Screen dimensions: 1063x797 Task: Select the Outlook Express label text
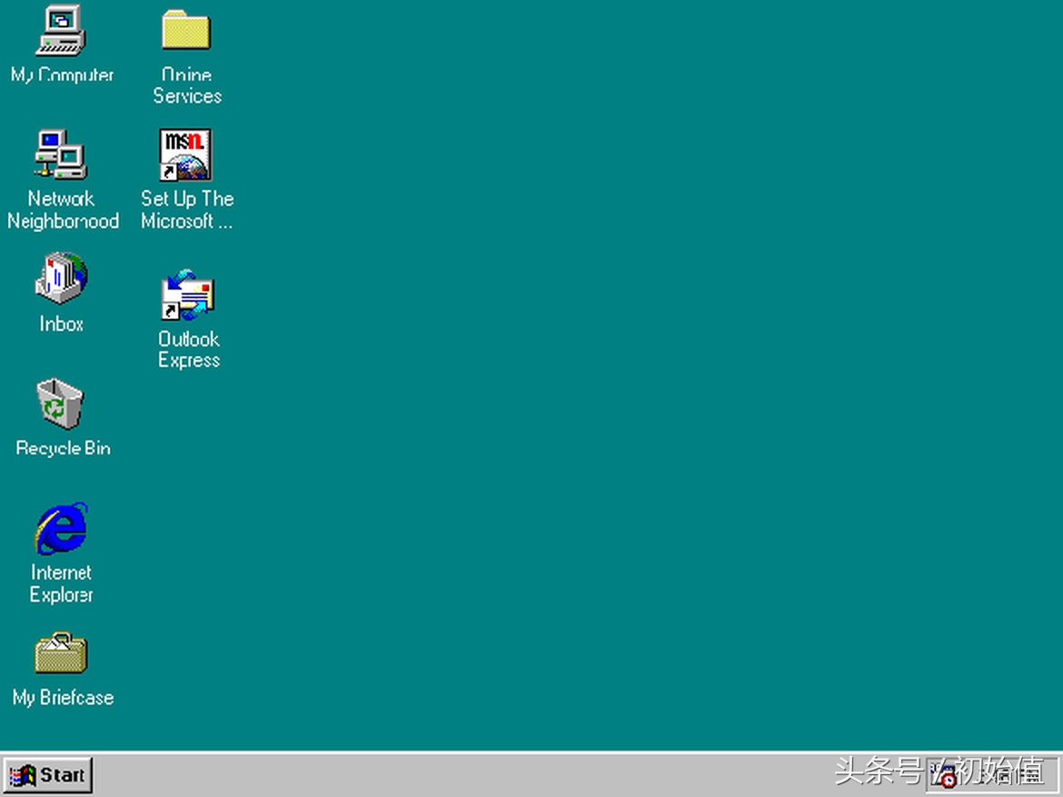188,349
